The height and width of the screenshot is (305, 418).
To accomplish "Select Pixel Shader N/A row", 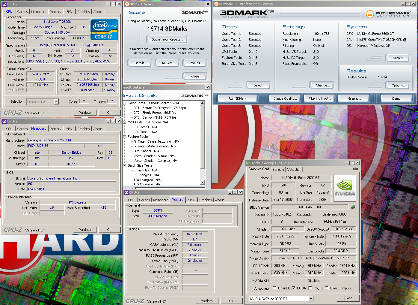I will click(x=146, y=151).
